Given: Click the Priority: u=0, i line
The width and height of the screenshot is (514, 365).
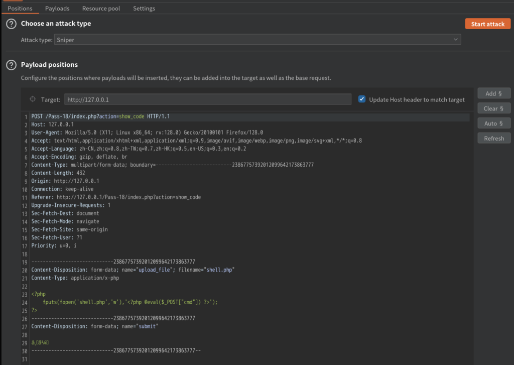Looking at the screenshot, I should [54, 246].
